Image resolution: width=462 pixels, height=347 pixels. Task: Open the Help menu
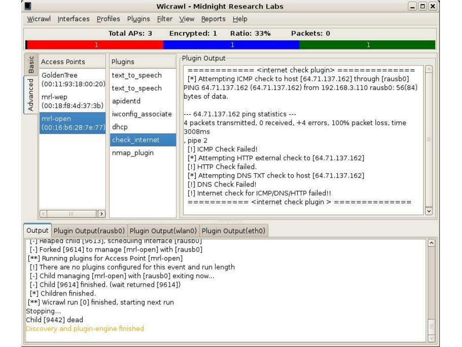coord(240,19)
